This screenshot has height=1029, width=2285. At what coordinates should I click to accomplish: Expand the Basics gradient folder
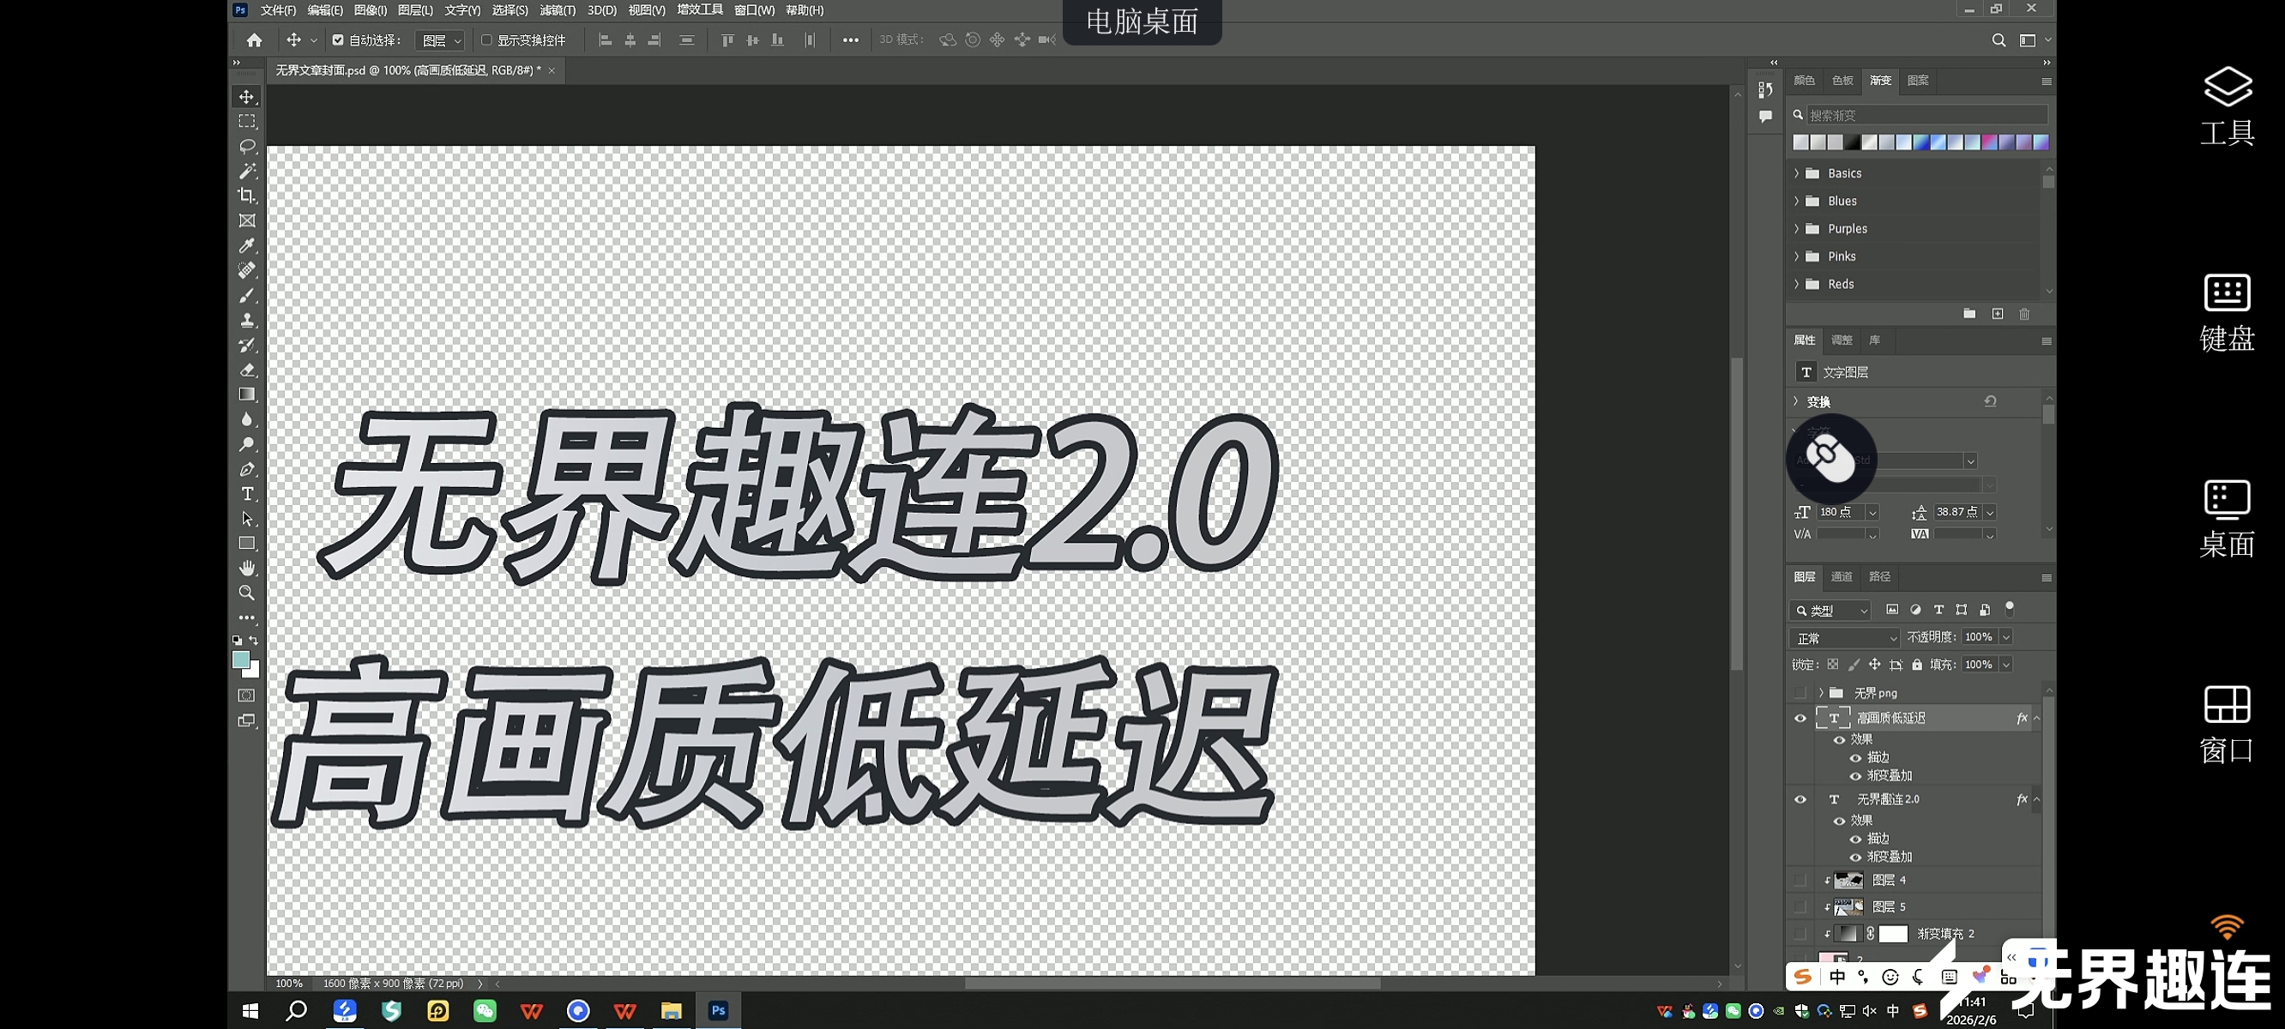1797,173
